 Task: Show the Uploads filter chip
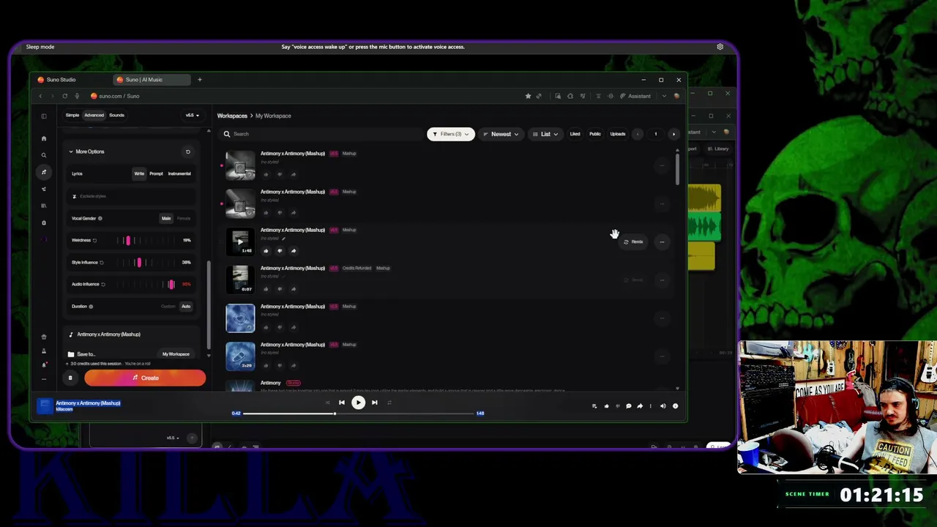(618, 134)
